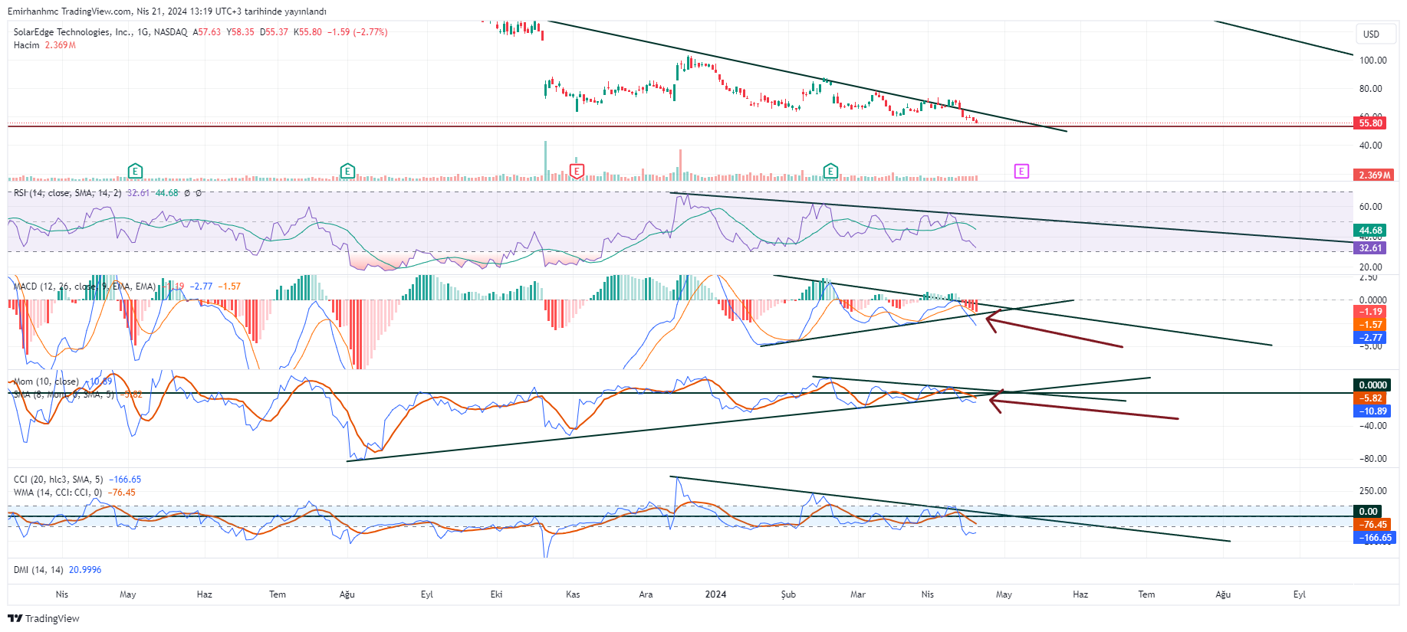Image resolution: width=1407 pixels, height=632 pixels.
Task: Select the RSI (14, close, SMA) legend
Action: point(67,193)
